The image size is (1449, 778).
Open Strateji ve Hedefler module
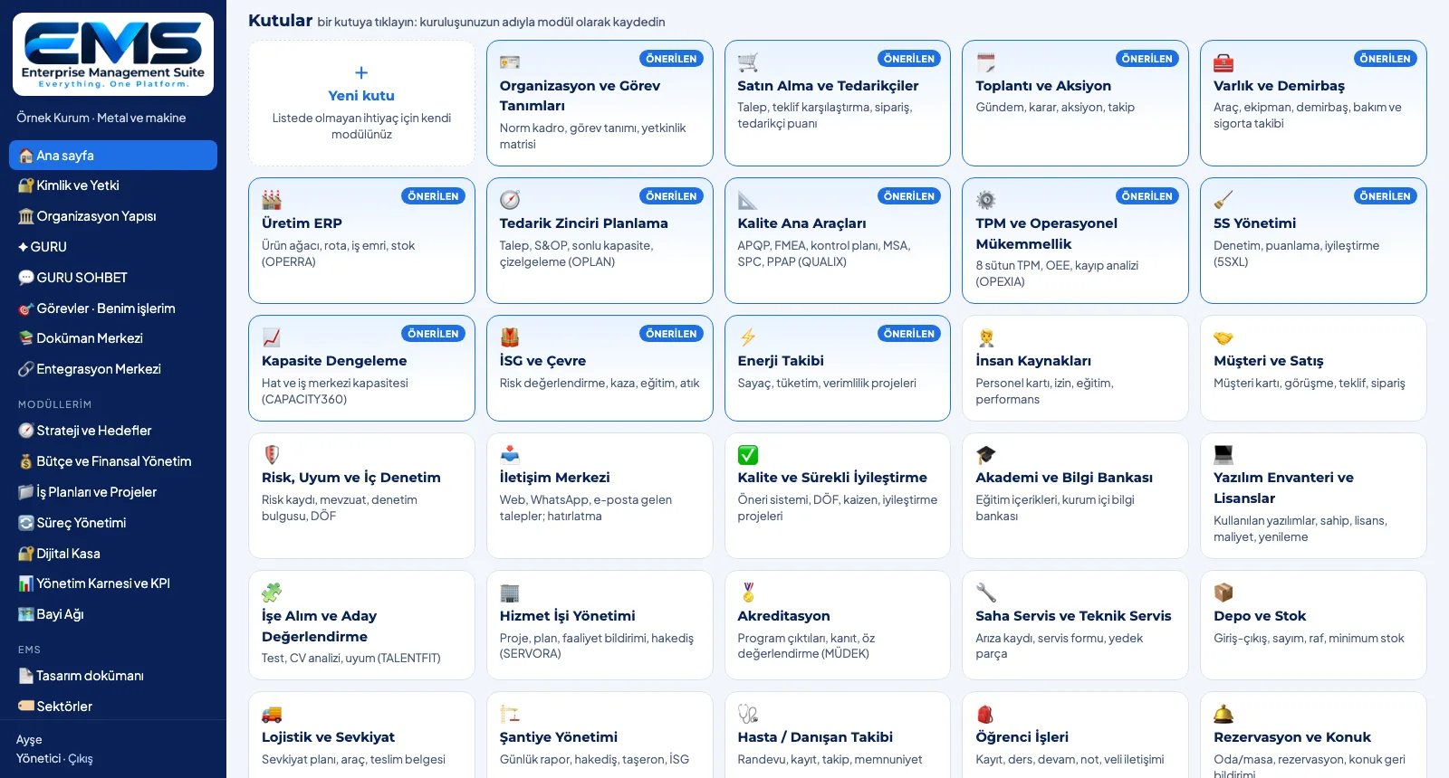coord(113,431)
